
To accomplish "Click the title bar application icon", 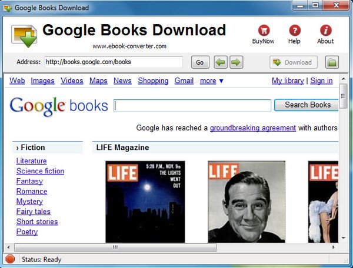I will [x=8, y=8].
